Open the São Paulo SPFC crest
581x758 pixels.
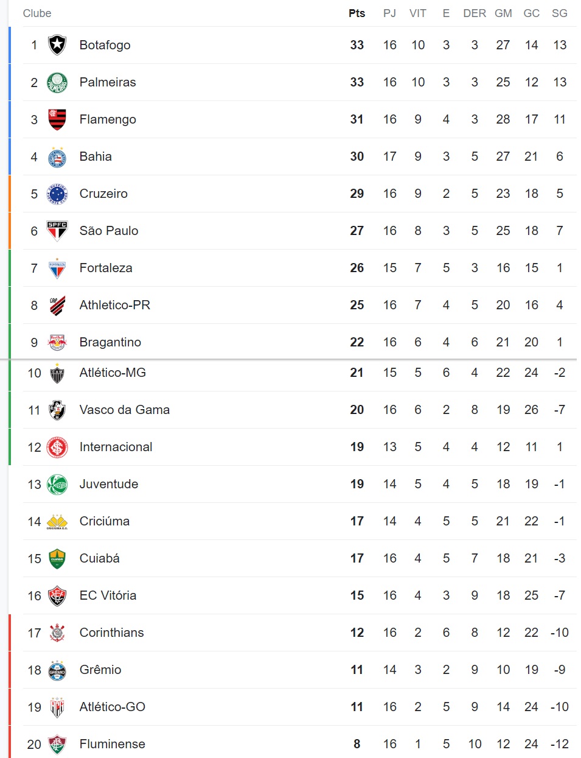(57, 231)
